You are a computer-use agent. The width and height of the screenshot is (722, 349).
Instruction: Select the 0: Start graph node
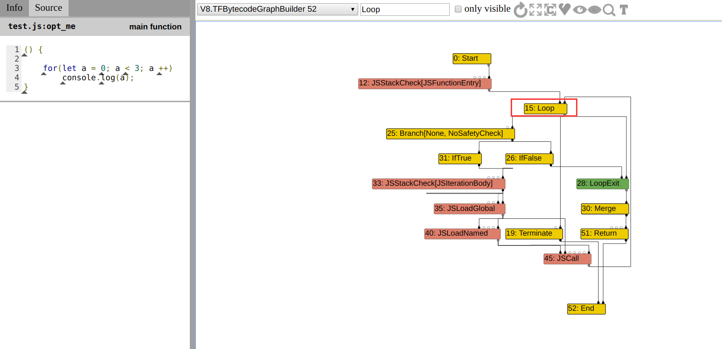click(x=472, y=58)
